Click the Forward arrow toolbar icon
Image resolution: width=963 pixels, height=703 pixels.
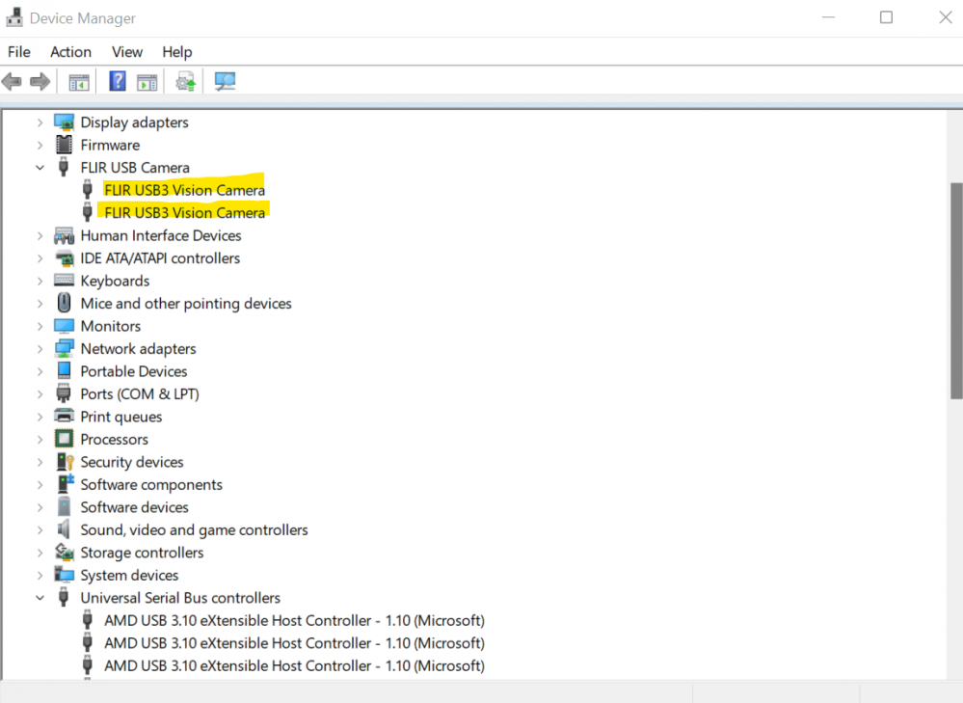[40, 82]
